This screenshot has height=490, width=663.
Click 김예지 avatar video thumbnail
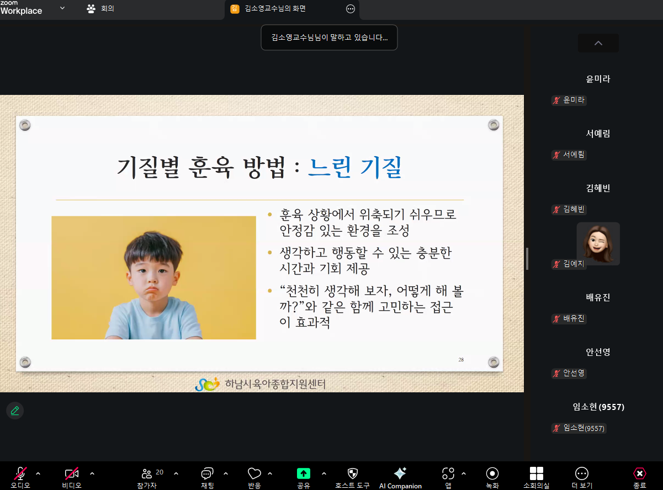(x=598, y=244)
